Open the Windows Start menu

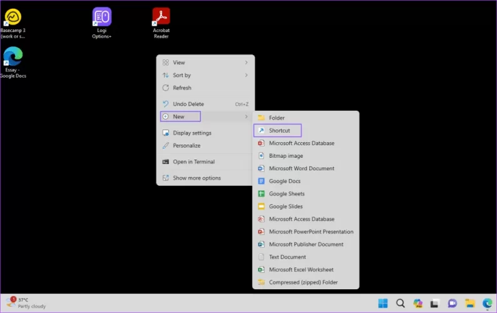(382, 304)
